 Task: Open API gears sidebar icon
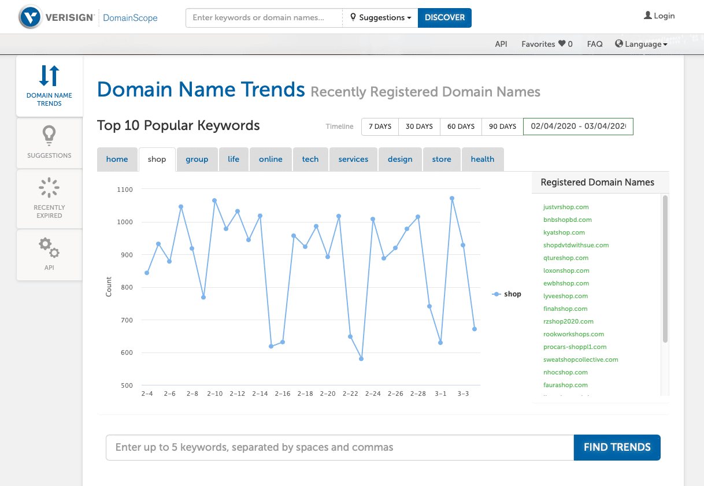click(x=49, y=248)
